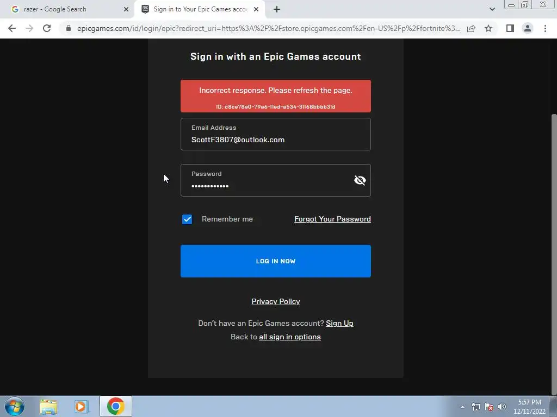Follow the Sign Up link
Viewport: 557px width, 417px height.
pyautogui.click(x=339, y=323)
